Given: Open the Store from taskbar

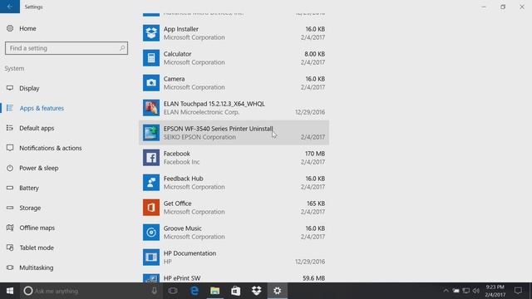Looking at the screenshot, I should pos(236,291).
